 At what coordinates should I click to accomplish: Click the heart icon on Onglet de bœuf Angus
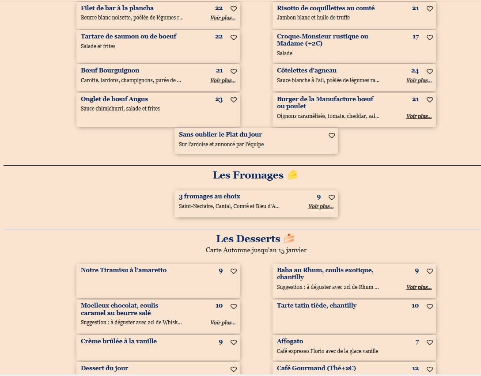[234, 100]
